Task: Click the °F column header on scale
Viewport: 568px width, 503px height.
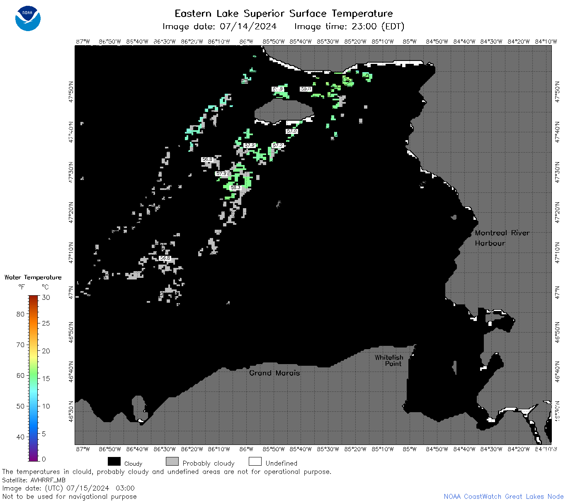Action: pyautogui.click(x=22, y=287)
